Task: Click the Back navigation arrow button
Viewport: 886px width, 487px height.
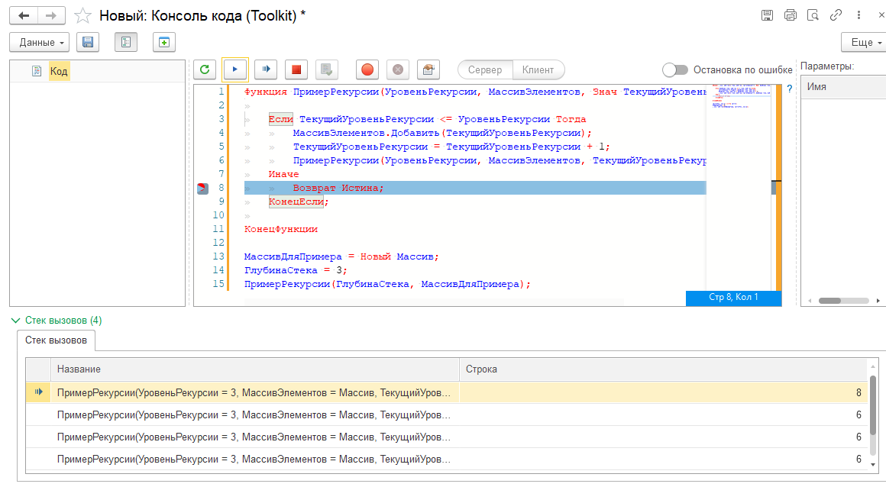Action: click(x=24, y=15)
